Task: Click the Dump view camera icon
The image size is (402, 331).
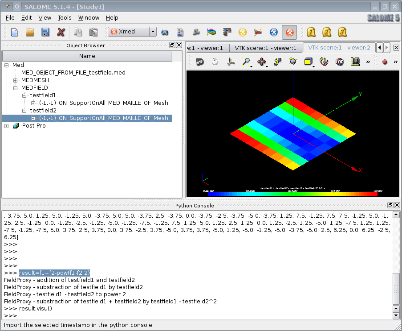Action: 200,62
